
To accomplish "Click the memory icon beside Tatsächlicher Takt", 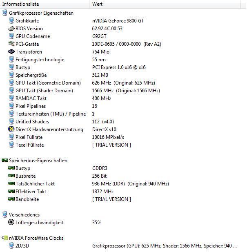I will tap(11, 183).
